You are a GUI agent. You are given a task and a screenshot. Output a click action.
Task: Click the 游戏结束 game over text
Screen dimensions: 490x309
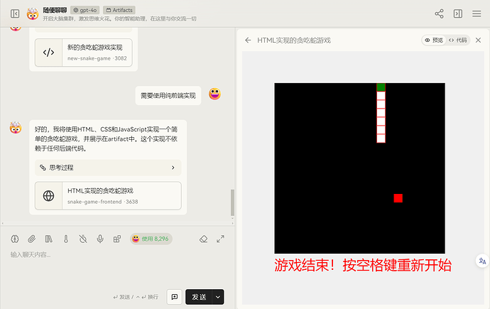[363, 265]
